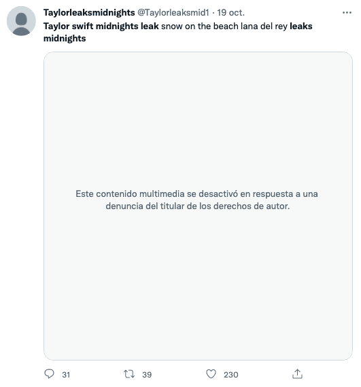Viewport: 361px width, 387px height.
Task: Click the copyright removal notice text
Action: [197, 200]
